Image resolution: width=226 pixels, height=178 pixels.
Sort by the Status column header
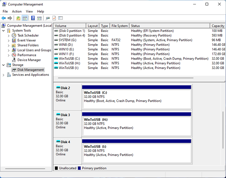(x=169, y=26)
